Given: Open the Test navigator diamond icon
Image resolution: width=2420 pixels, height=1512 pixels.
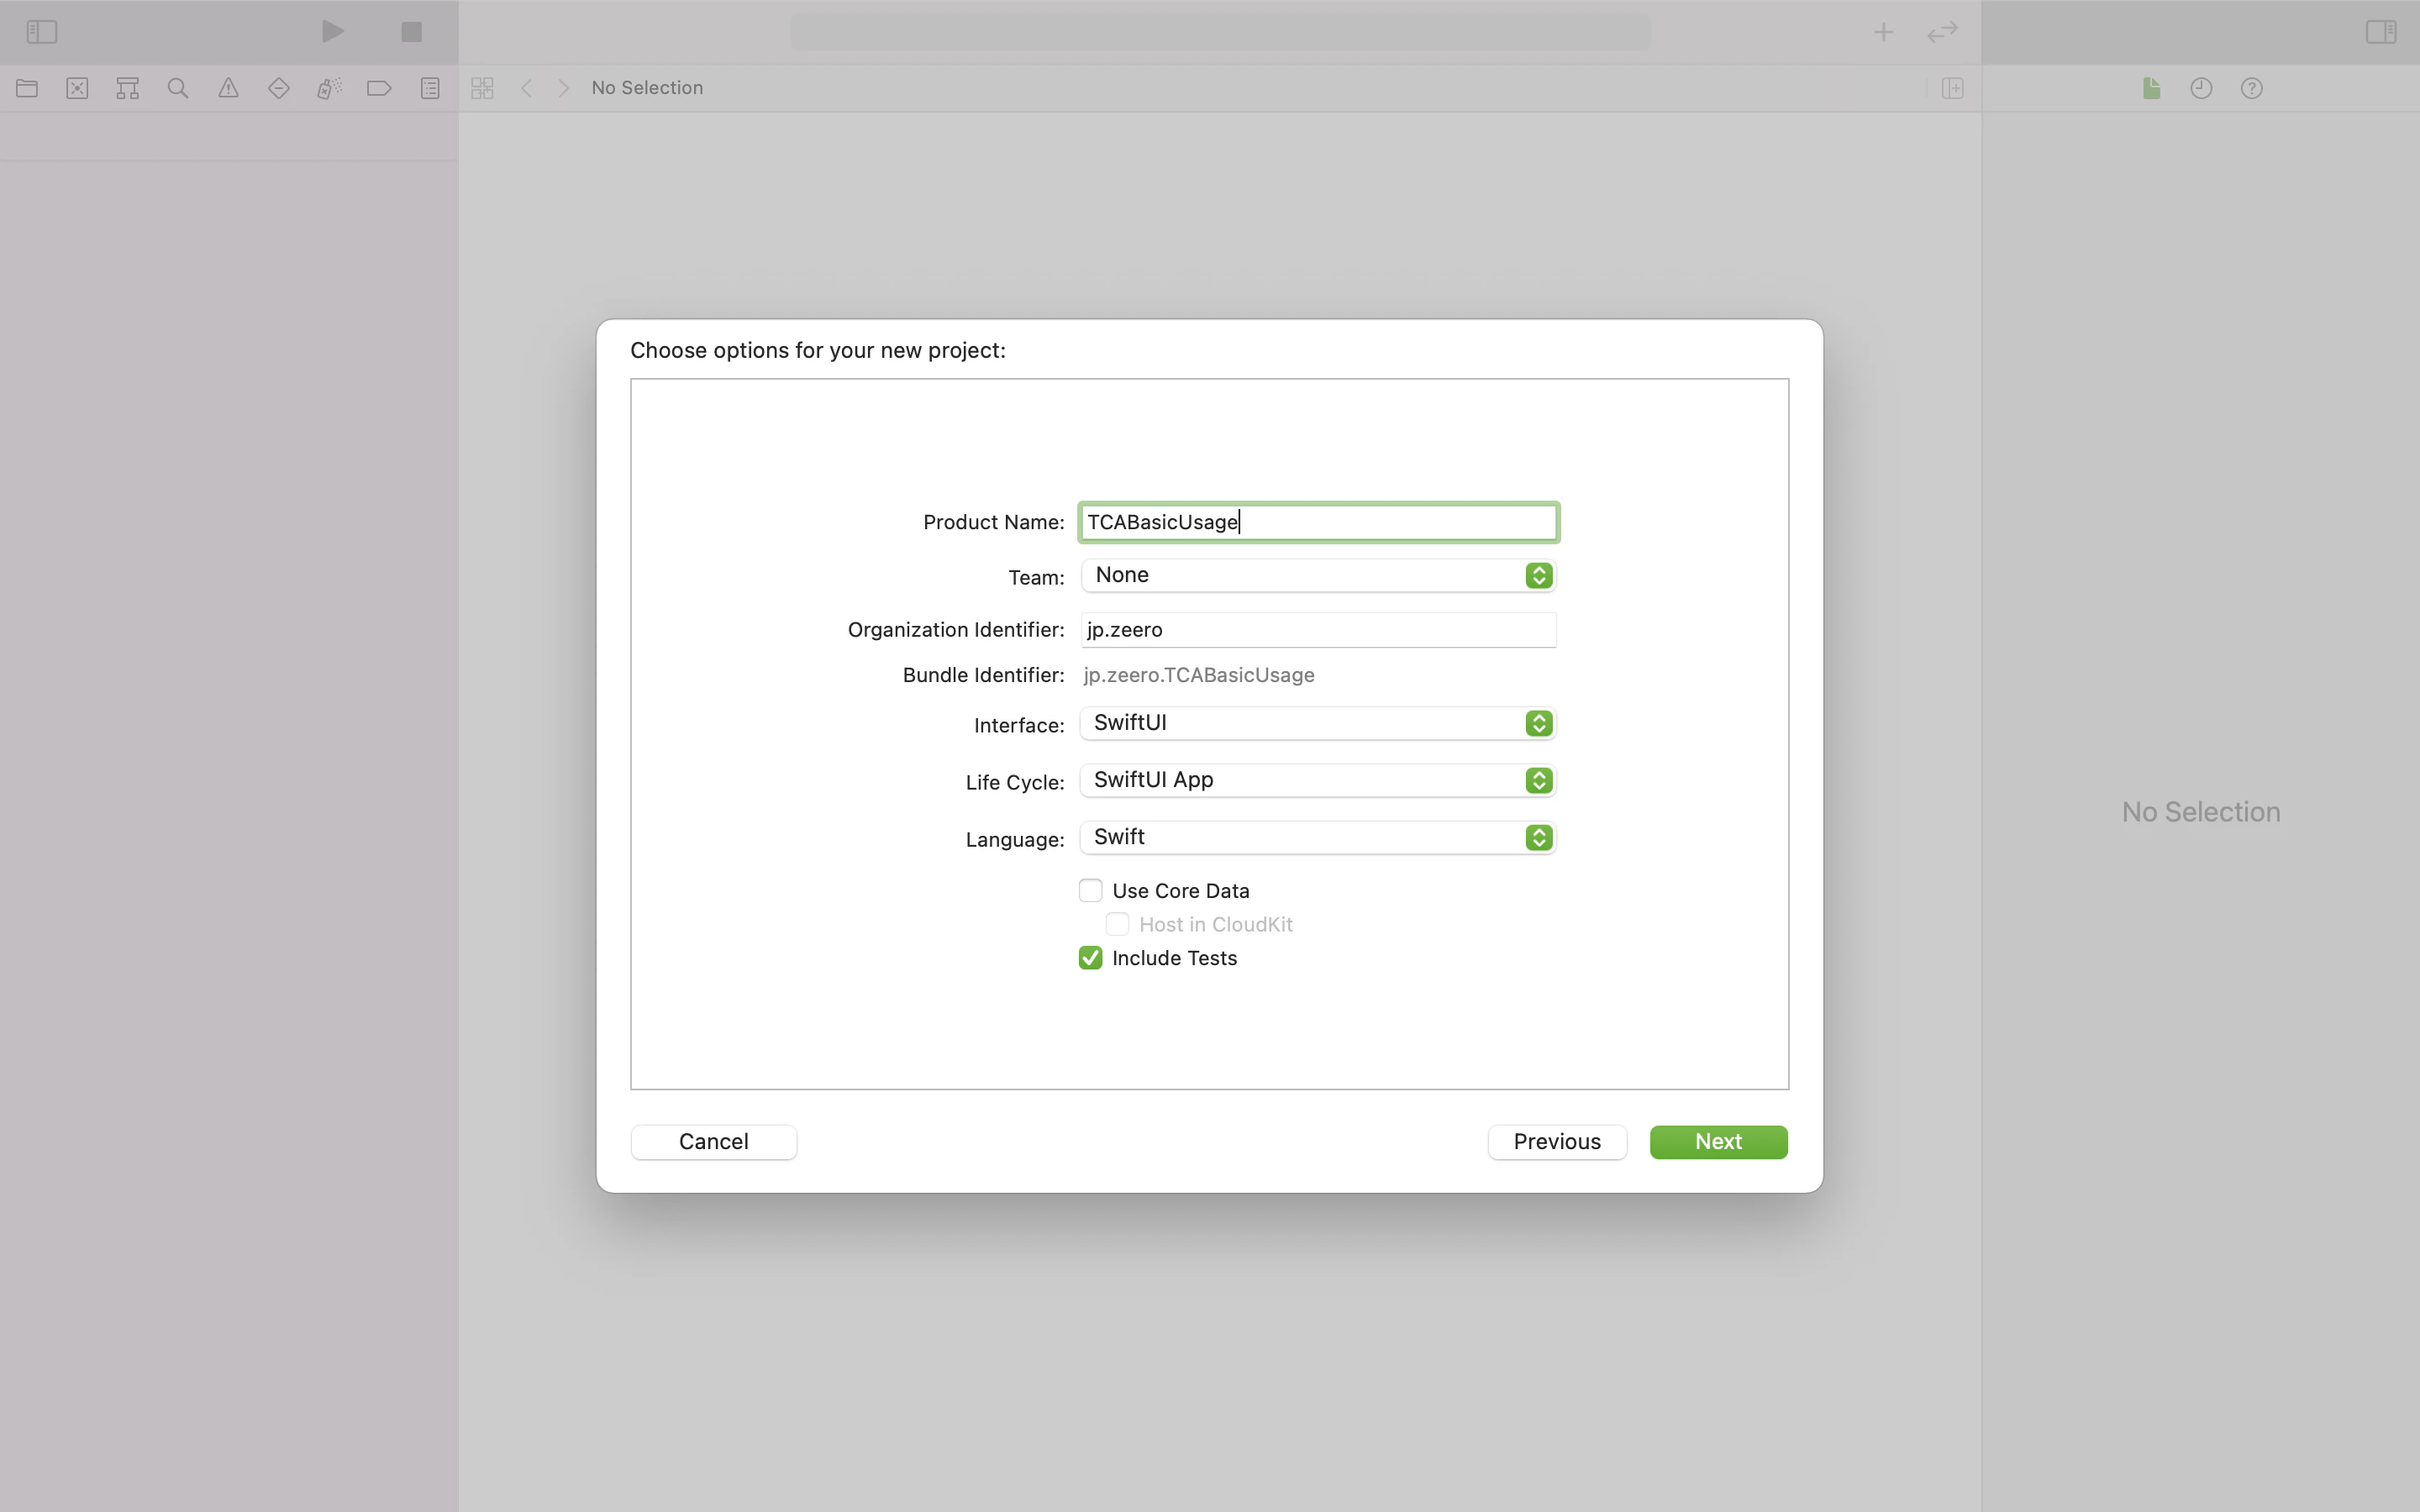Looking at the screenshot, I should (x=279, y=88).
